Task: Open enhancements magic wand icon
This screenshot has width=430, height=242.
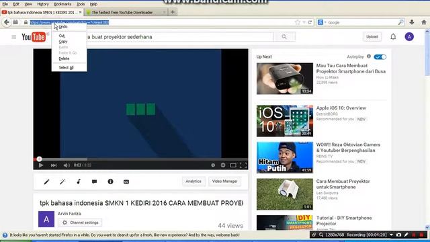Action: click(62, 182)
